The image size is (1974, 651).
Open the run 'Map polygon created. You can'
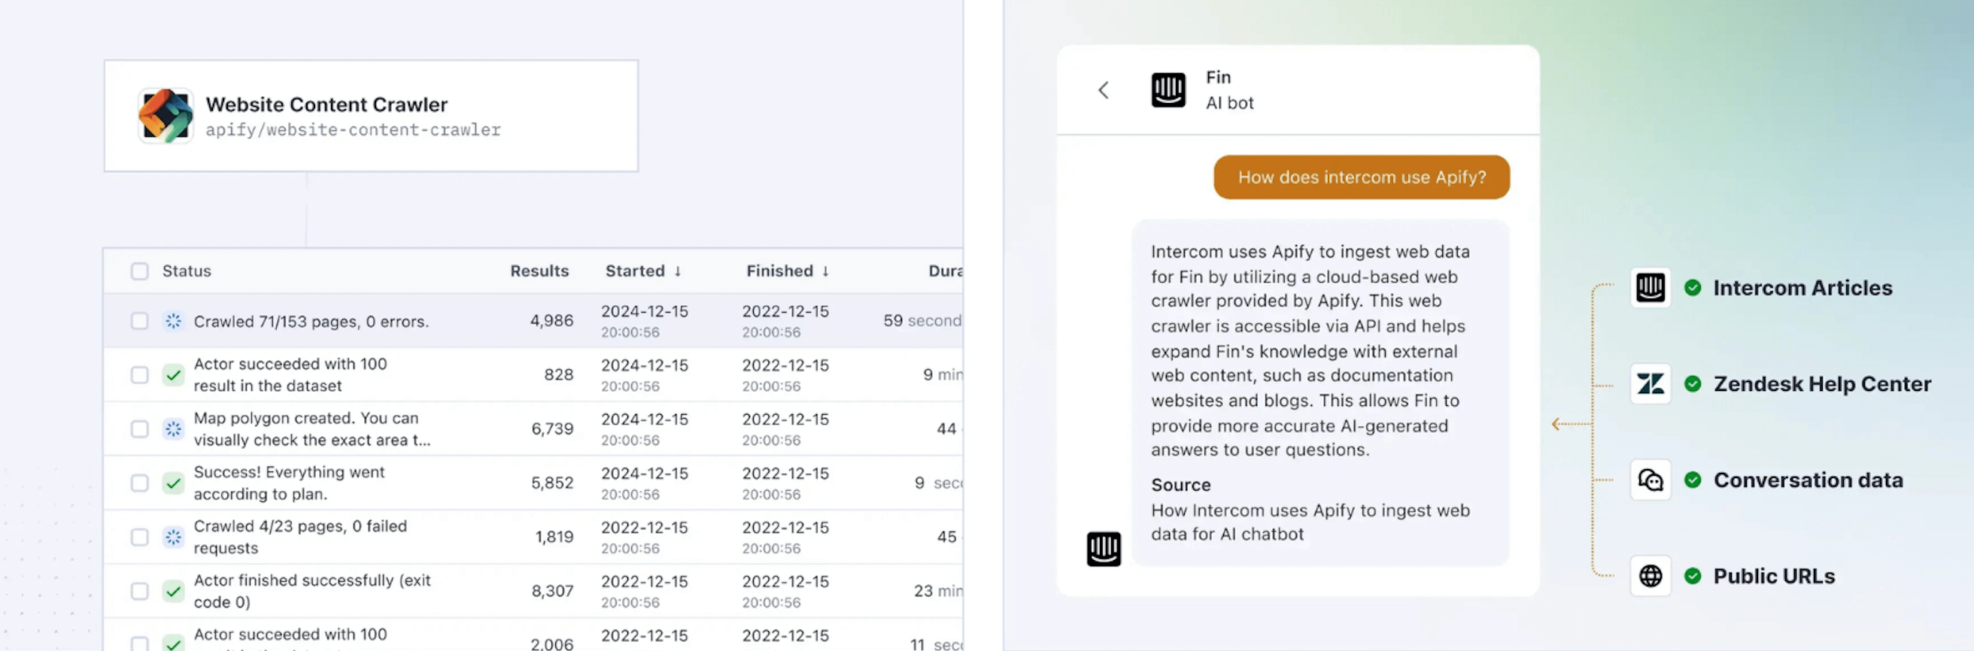(x=312, y=429)
